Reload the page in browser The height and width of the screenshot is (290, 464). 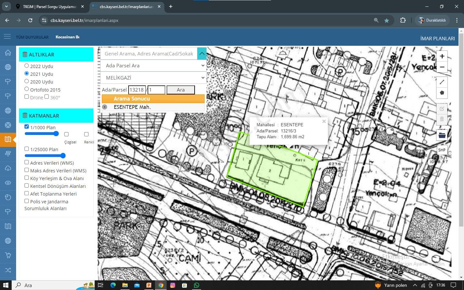pyautogui.click(x=30, y=20)
